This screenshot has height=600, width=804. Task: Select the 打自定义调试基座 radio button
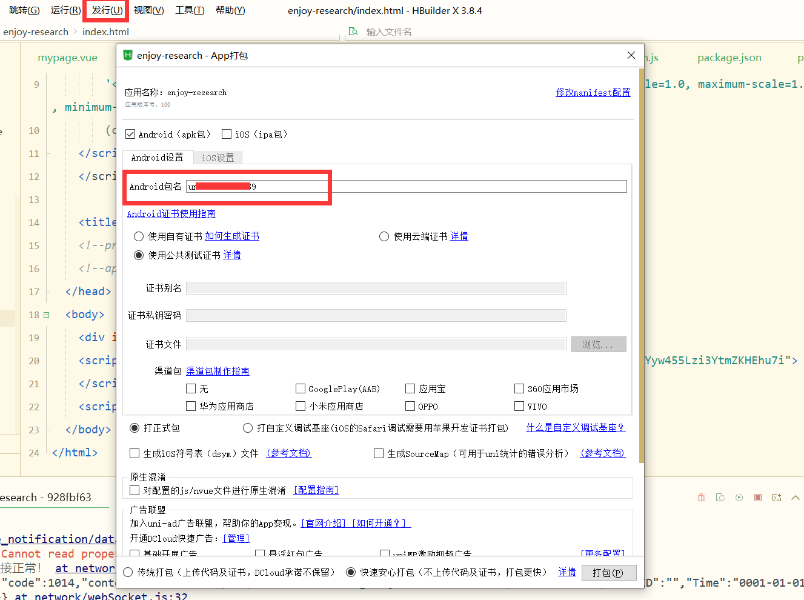248,428
